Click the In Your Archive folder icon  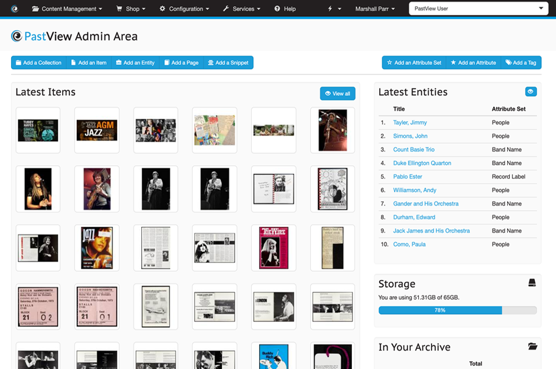coord(532,346)
